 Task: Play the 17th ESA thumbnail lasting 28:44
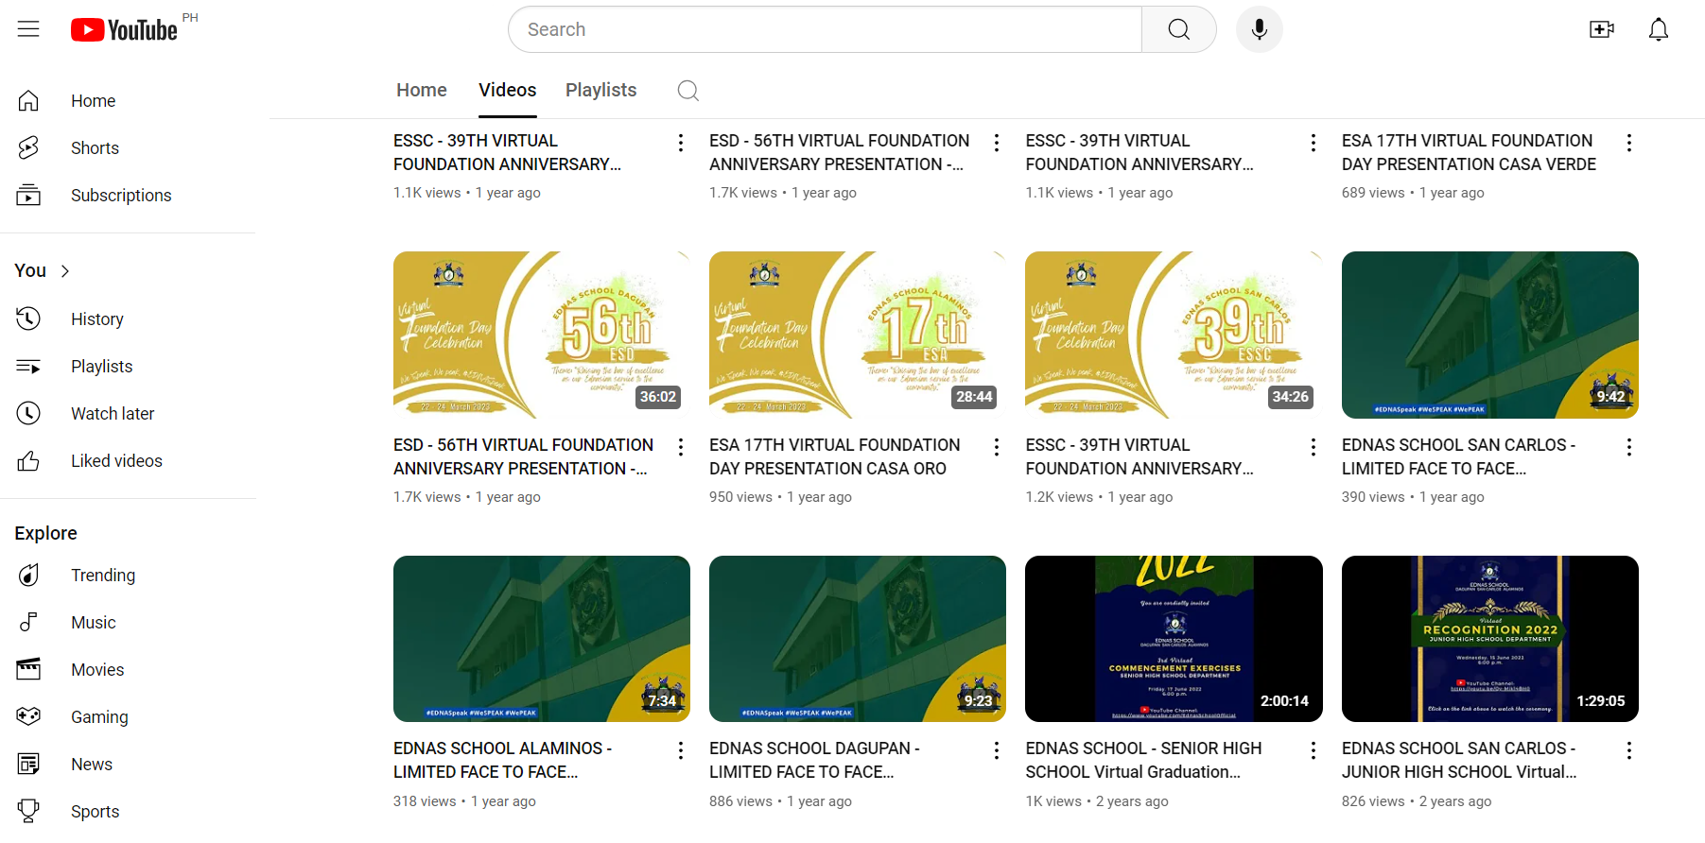[858, 335]
